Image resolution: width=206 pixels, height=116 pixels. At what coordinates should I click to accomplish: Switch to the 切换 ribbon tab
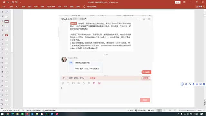[x=36, y=6]
